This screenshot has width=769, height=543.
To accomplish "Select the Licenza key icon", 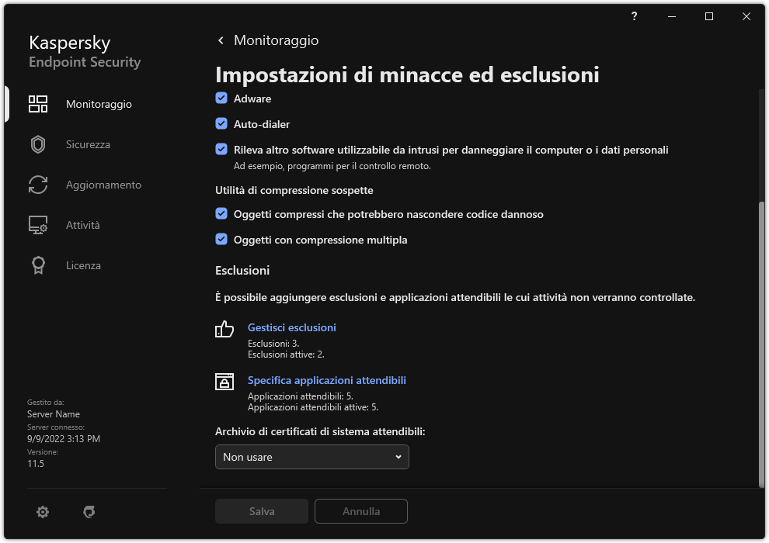I will (37, 265).
